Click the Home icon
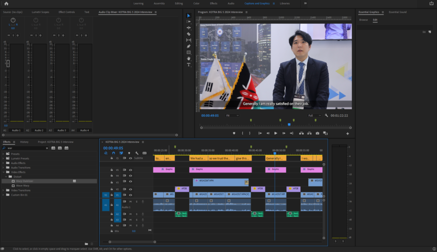This screenshot has height=252, width=437. [x=6, y=3]
